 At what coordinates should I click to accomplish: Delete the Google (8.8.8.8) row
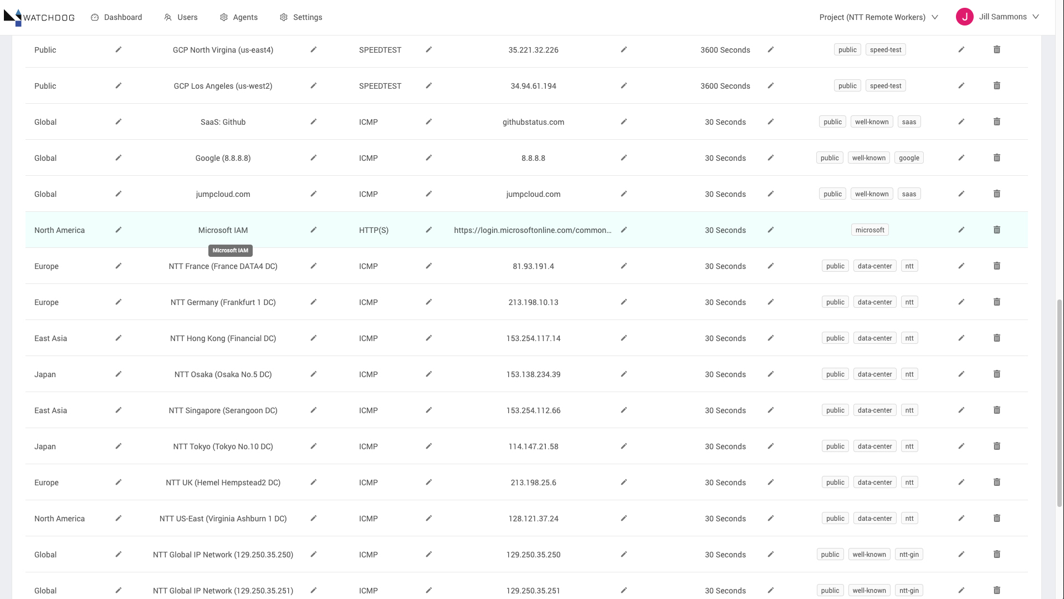coord(997,158)
